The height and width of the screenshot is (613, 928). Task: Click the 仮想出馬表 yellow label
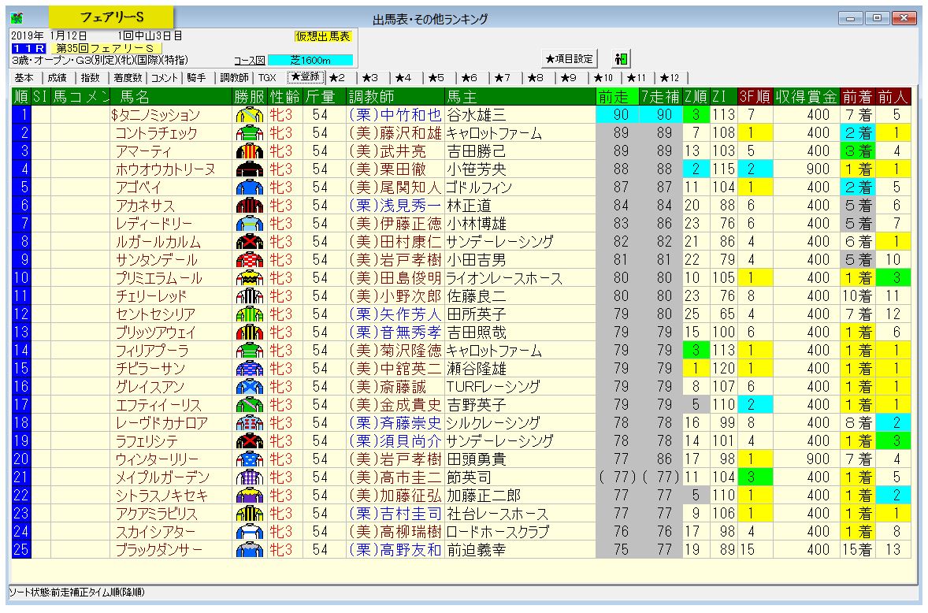pyautogui.click(x=323, y=37)
